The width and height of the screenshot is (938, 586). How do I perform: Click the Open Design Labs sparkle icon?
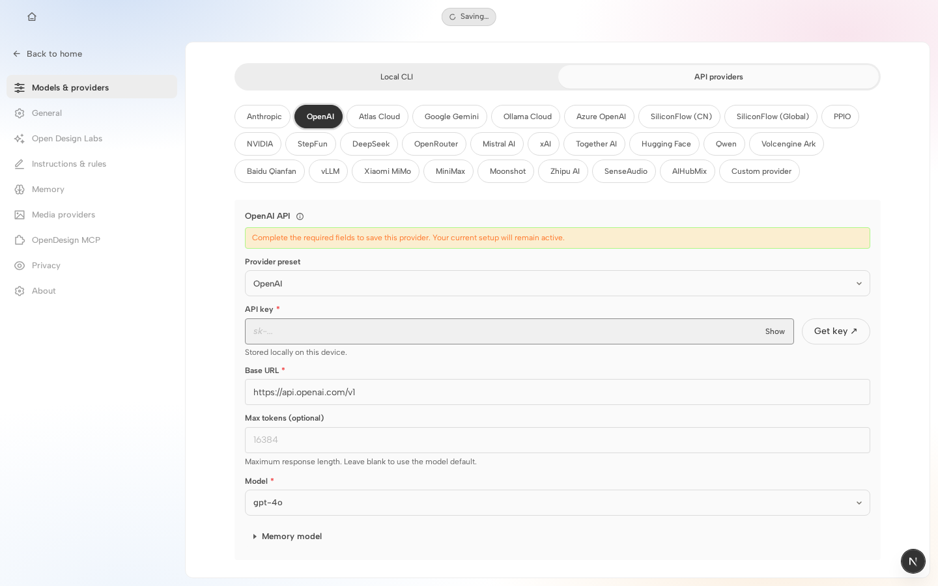coord(20,139)
